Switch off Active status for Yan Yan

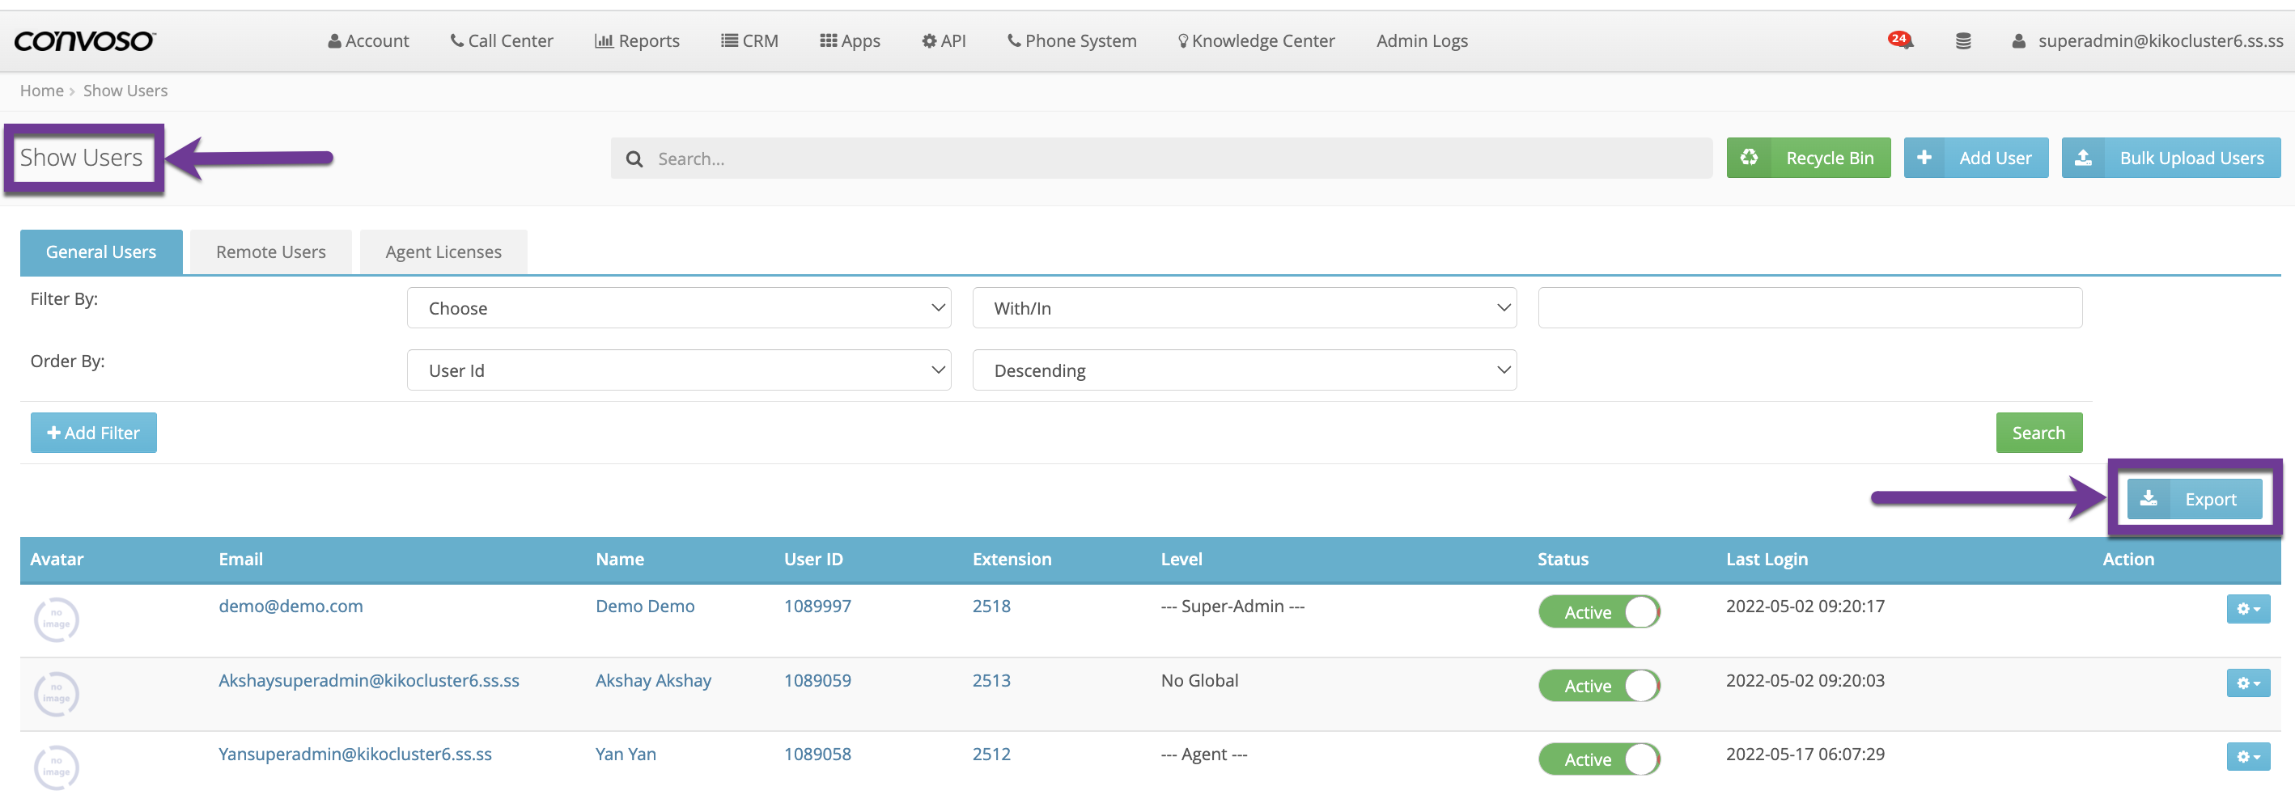(x=1598, y=760)
